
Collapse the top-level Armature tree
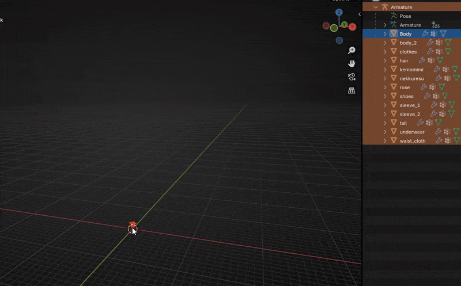click(376, 7)
